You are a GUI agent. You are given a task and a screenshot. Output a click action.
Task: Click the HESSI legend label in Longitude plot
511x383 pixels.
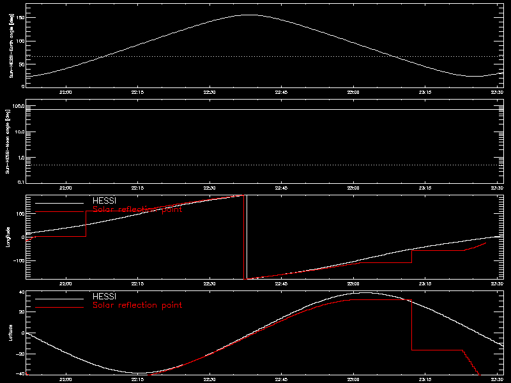click(x=104, y=200)
